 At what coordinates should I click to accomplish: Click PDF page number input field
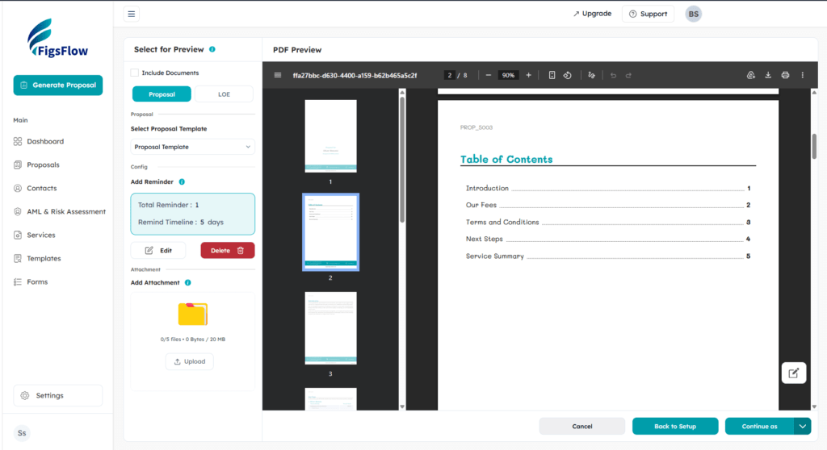point(449,75)
